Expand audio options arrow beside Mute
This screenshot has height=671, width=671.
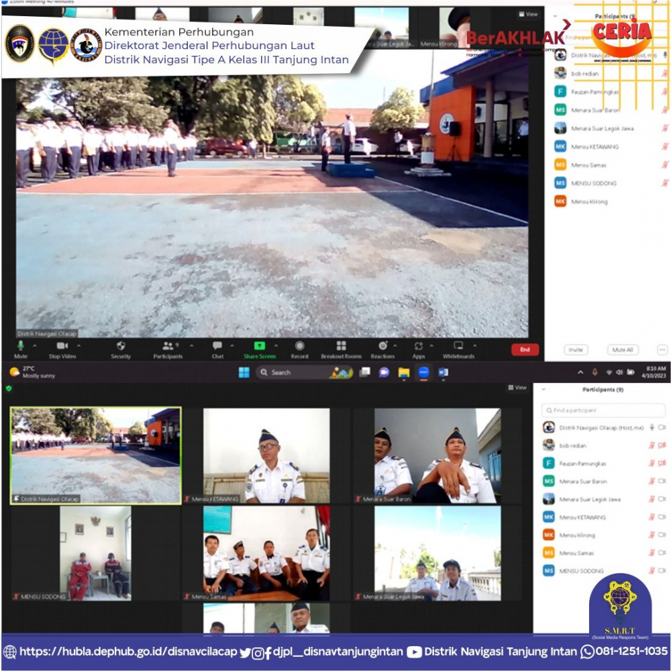tap(35, 345)
